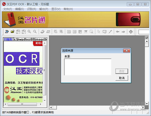Viewport: 151px width, 116px height.
Task: Click the Hanwang logo icon in toolbar
Action: tap(131, 32)
